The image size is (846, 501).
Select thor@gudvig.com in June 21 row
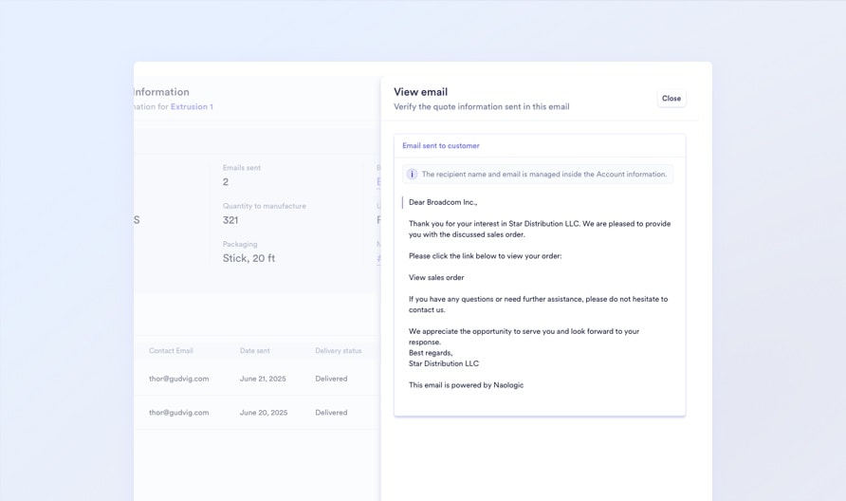coord(178,379)
